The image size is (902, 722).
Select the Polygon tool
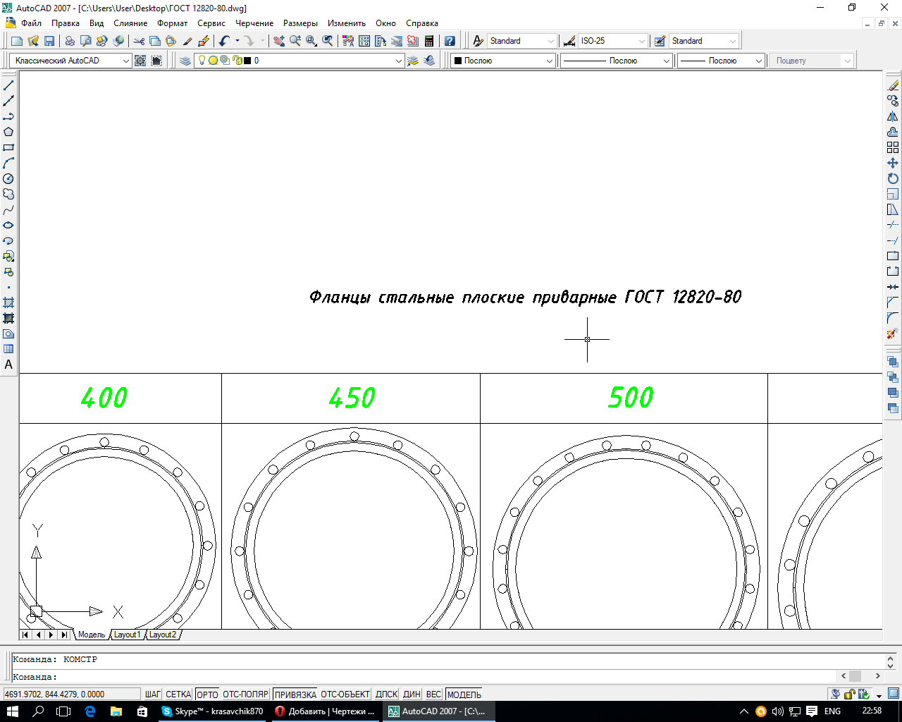8,132
